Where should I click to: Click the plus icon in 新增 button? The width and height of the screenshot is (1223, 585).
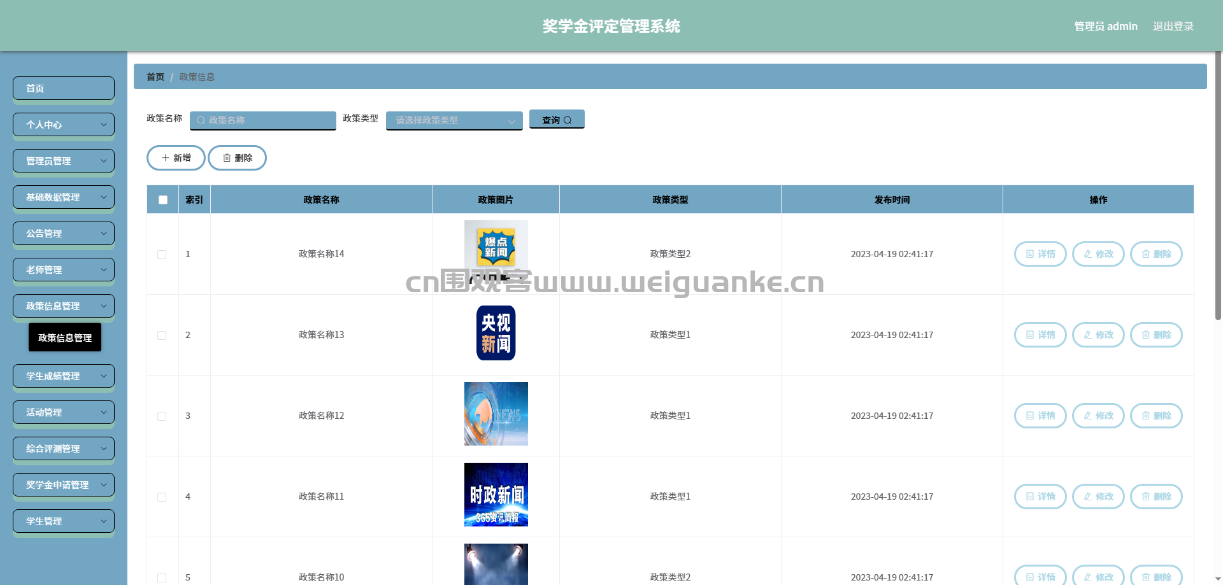click(x=166, y=158)
